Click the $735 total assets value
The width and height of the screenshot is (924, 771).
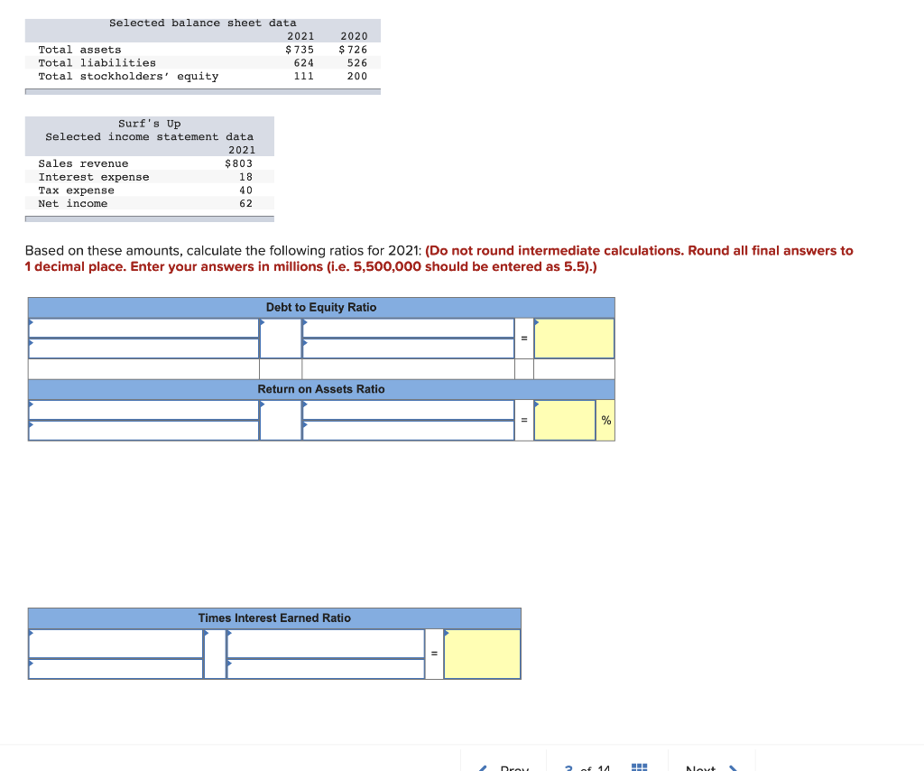point(300,50)
